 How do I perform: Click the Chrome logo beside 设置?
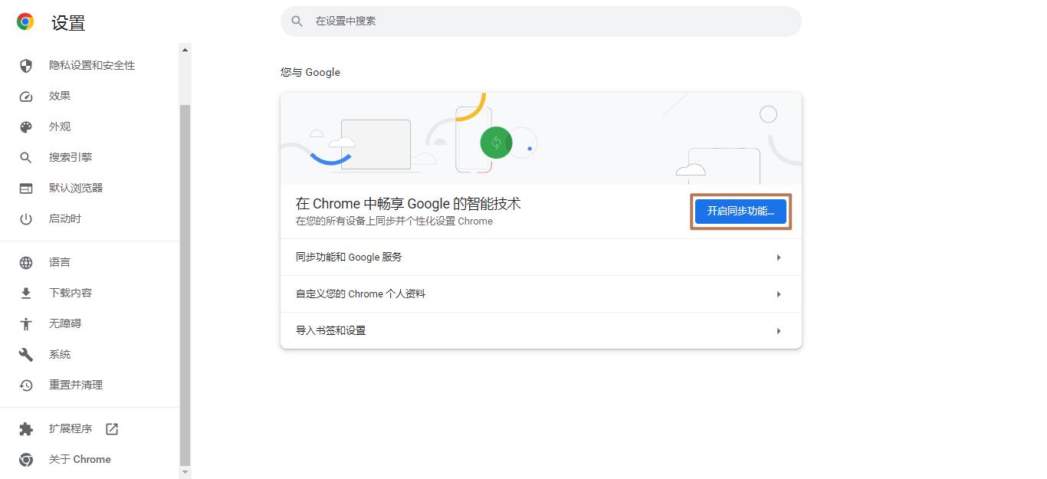click(25, 22)
